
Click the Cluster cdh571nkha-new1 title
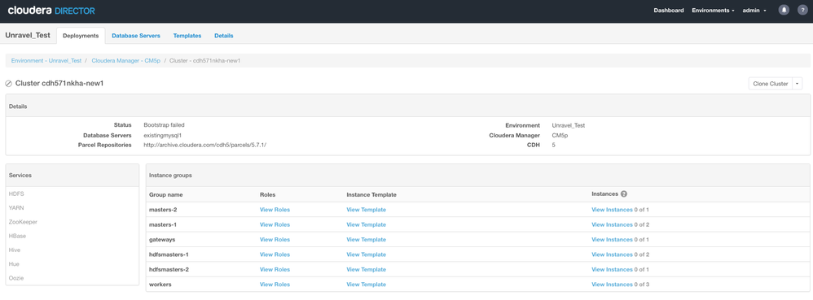(59, 84)
